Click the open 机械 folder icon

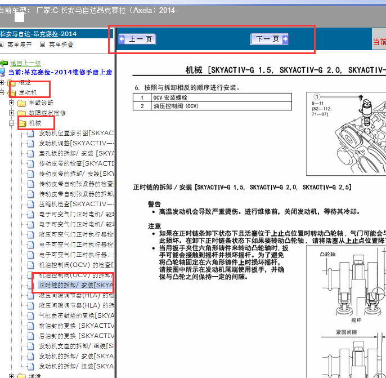click(22, 123)
